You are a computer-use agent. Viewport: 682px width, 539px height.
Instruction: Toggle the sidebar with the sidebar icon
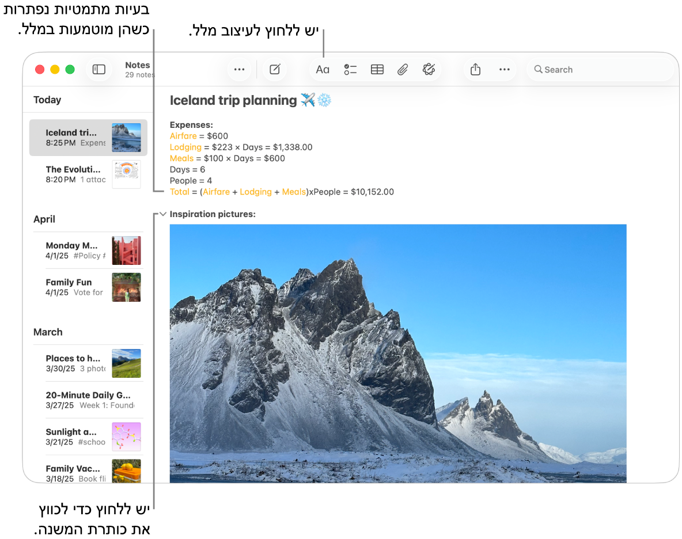pos(98,70)
